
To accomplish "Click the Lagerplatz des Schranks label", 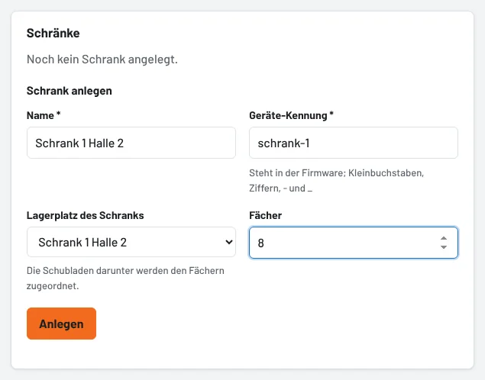I will point(85,215).
